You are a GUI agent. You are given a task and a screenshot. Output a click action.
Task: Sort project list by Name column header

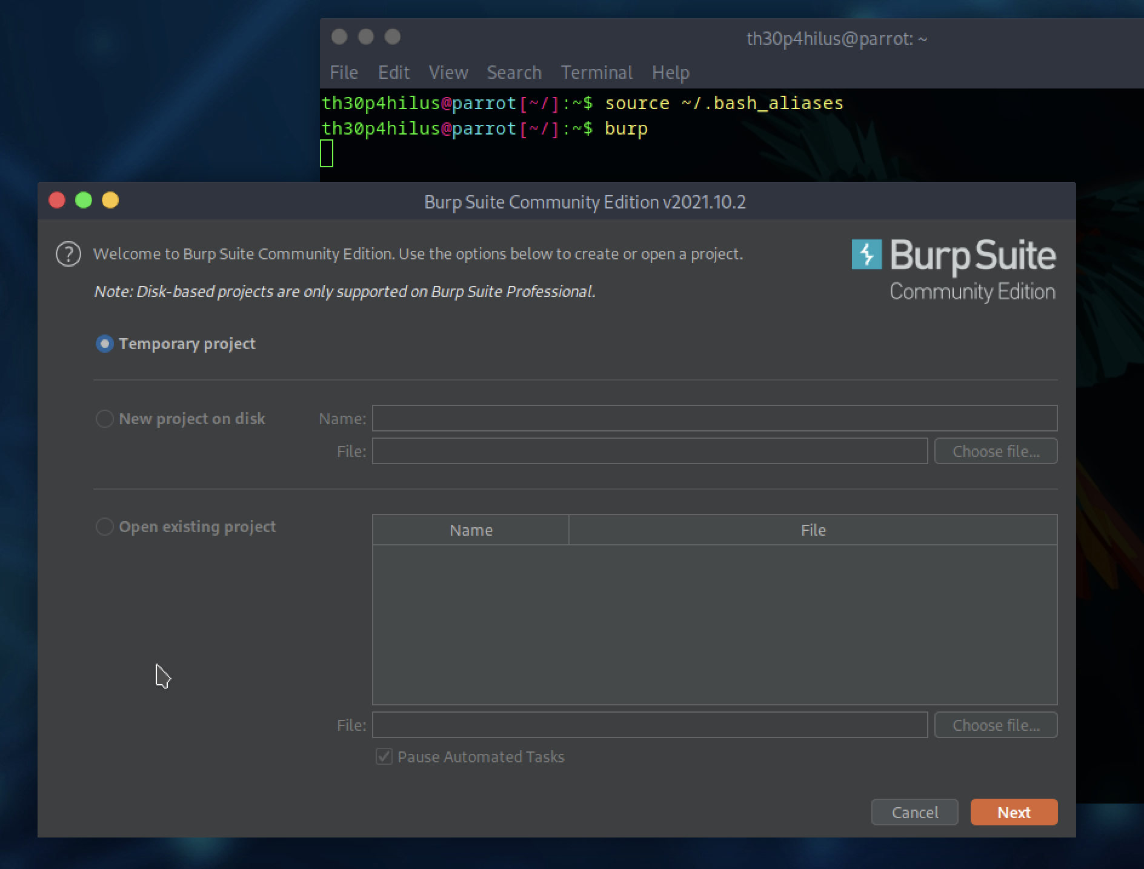click(x=471, y=530)
